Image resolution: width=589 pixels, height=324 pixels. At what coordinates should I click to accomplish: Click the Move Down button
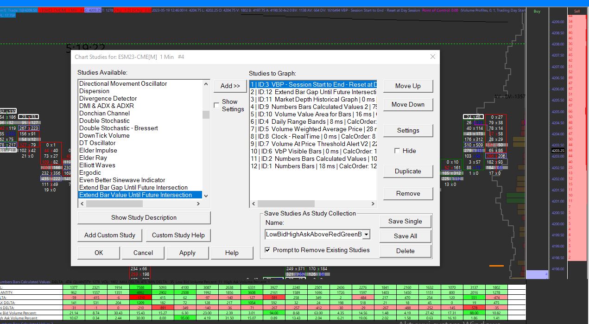tap(408, 104)
